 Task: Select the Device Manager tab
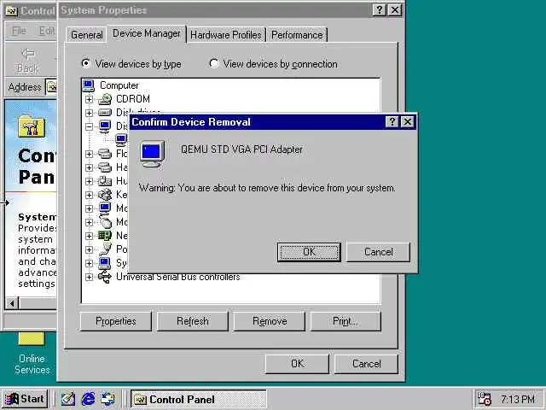coord(147,33)
